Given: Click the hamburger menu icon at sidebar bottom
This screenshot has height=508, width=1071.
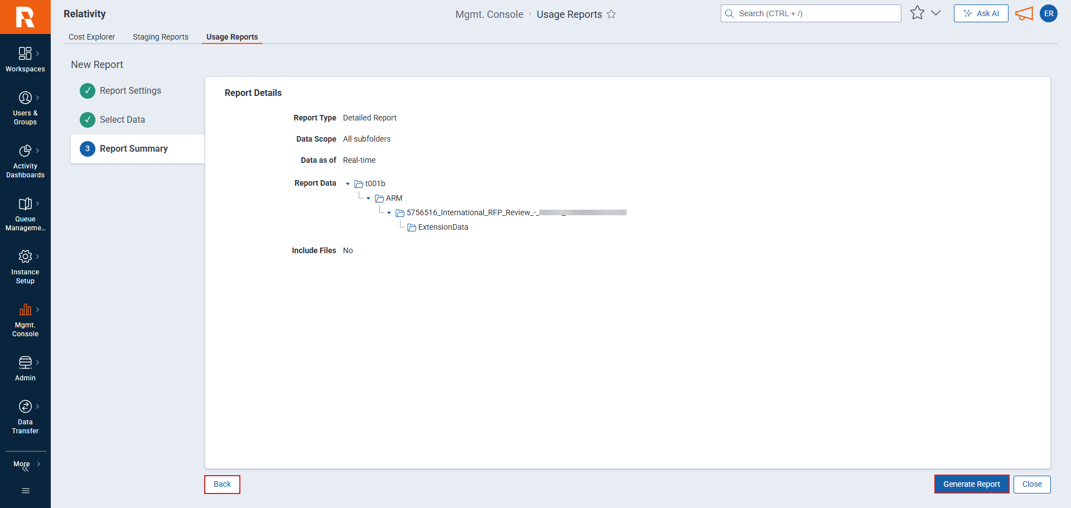Looking at the screenshot, I should click(x=26, y=491).
